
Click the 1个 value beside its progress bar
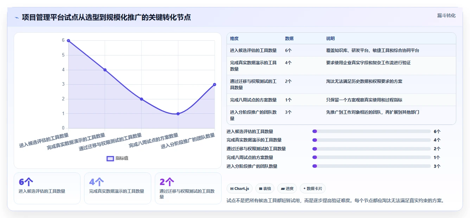point(437,158)
